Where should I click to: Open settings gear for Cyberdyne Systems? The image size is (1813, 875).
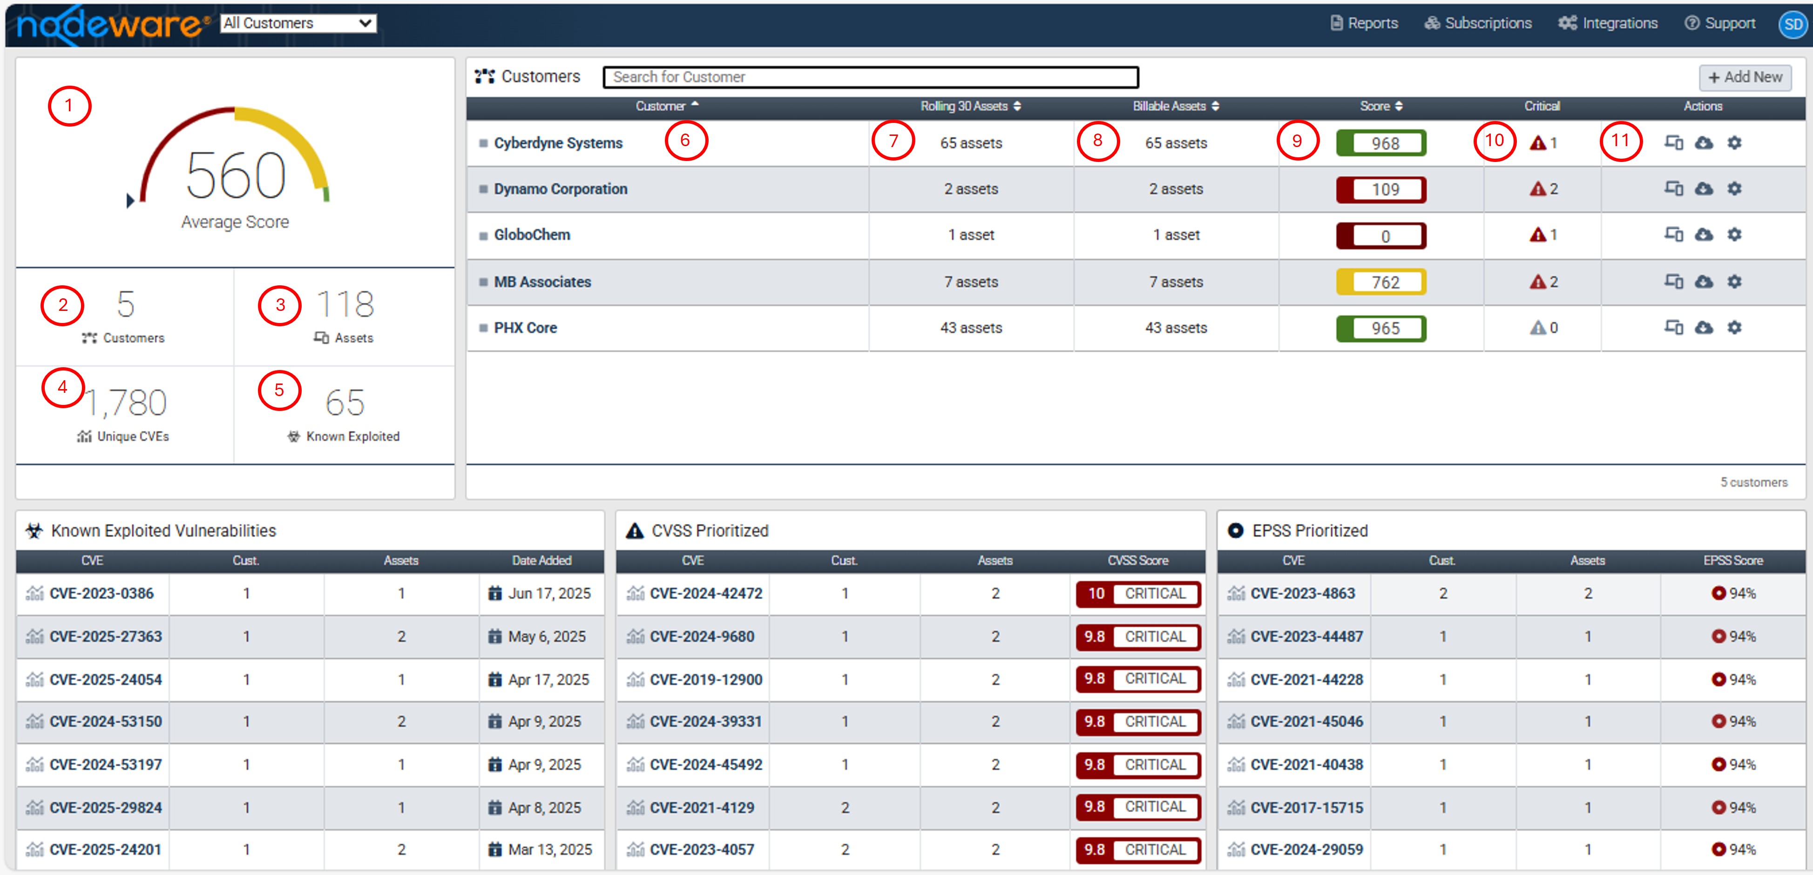tap(1734, 143)
